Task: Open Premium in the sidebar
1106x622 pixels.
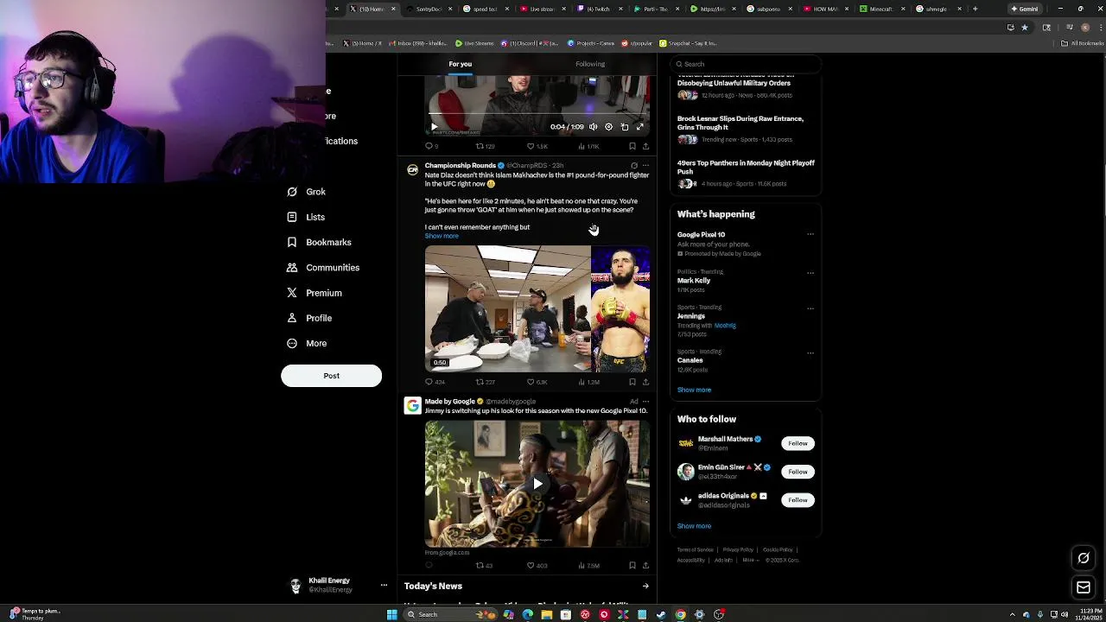Action: [315, 293]
